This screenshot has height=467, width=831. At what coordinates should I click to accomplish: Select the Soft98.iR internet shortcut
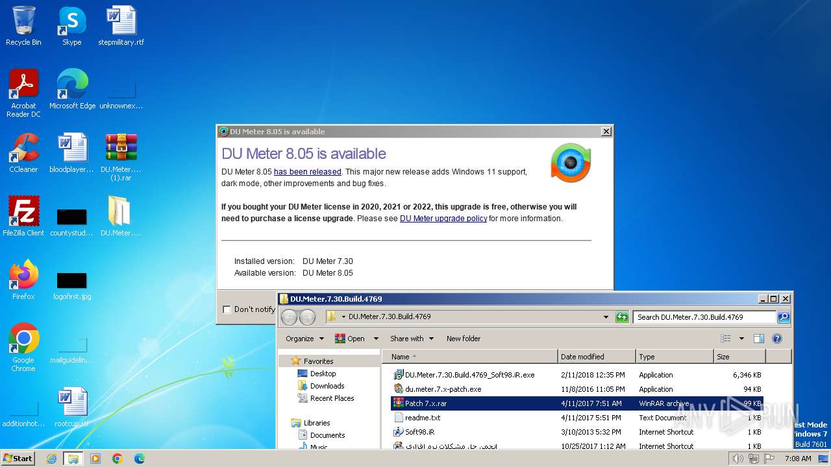point(577,432)
